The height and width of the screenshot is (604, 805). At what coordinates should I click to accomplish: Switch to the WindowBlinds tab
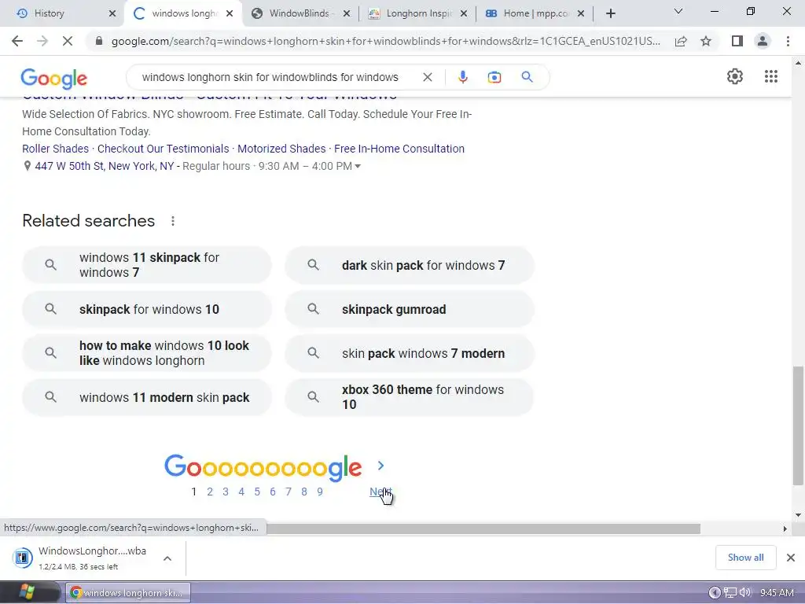(300, 13)
